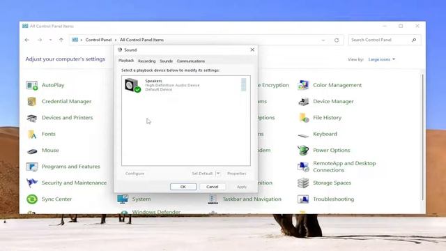Open the Power Options icon
446x251 pixels.
[303, 150]
